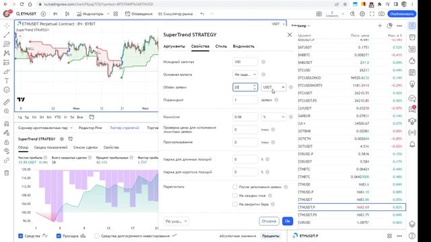Viewport: 431px width, 242px height.
Task: Toggle the lock all drawings icon
Action: pos(7,142)
